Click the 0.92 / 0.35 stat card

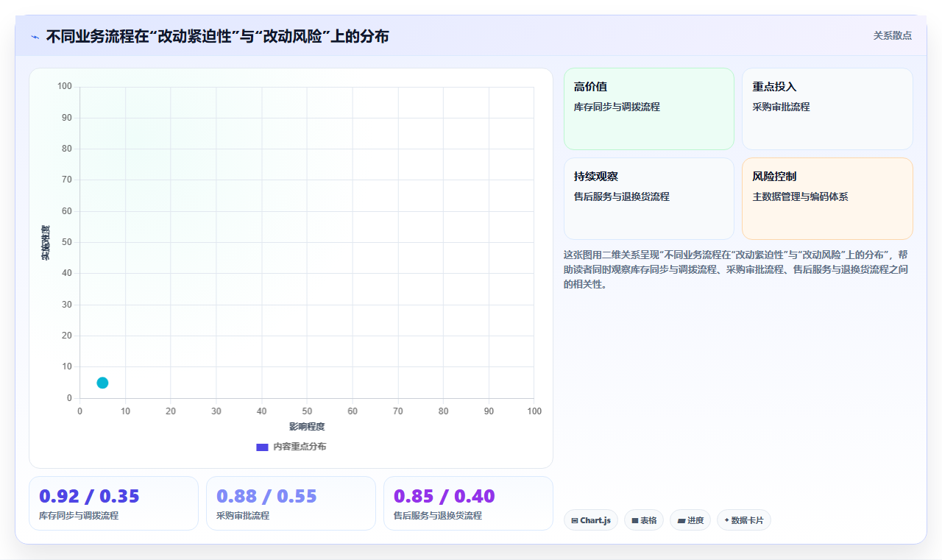113,503
